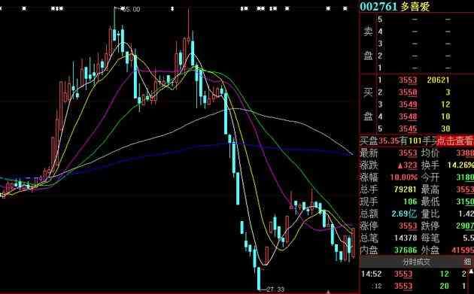Click the 卖盘 sell side label

368,44
